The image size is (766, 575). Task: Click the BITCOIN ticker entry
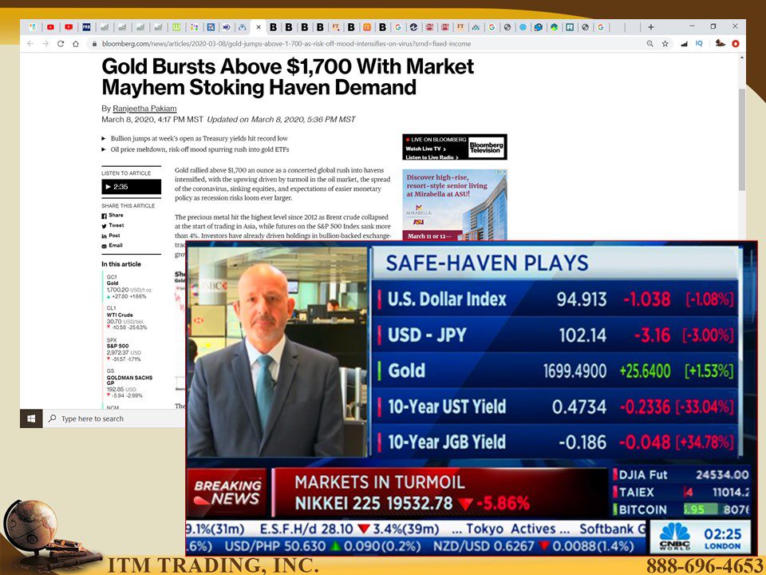(683, 510)
